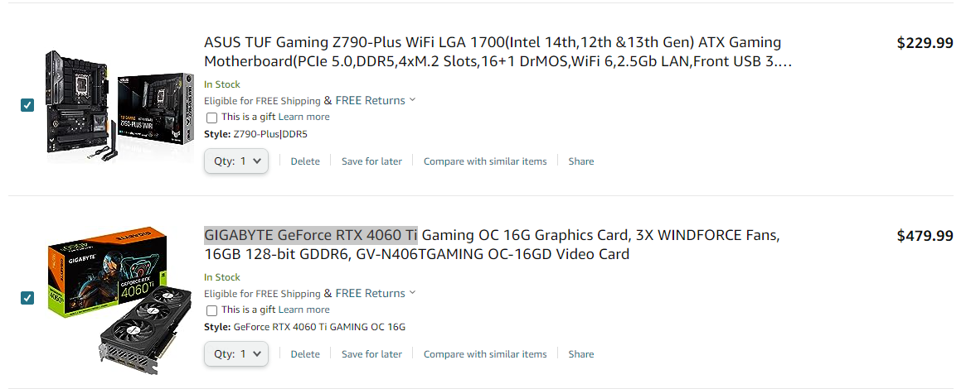Uncheck the GIGABYTE graphics card selection checkbox
Image resolution: width=966 pixels, height=389 pixels.
point(27,298)
